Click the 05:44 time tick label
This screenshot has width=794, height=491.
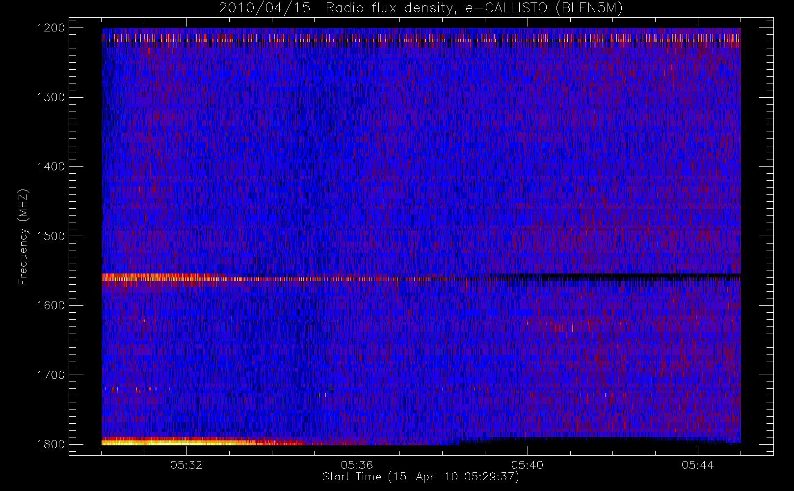698,465
